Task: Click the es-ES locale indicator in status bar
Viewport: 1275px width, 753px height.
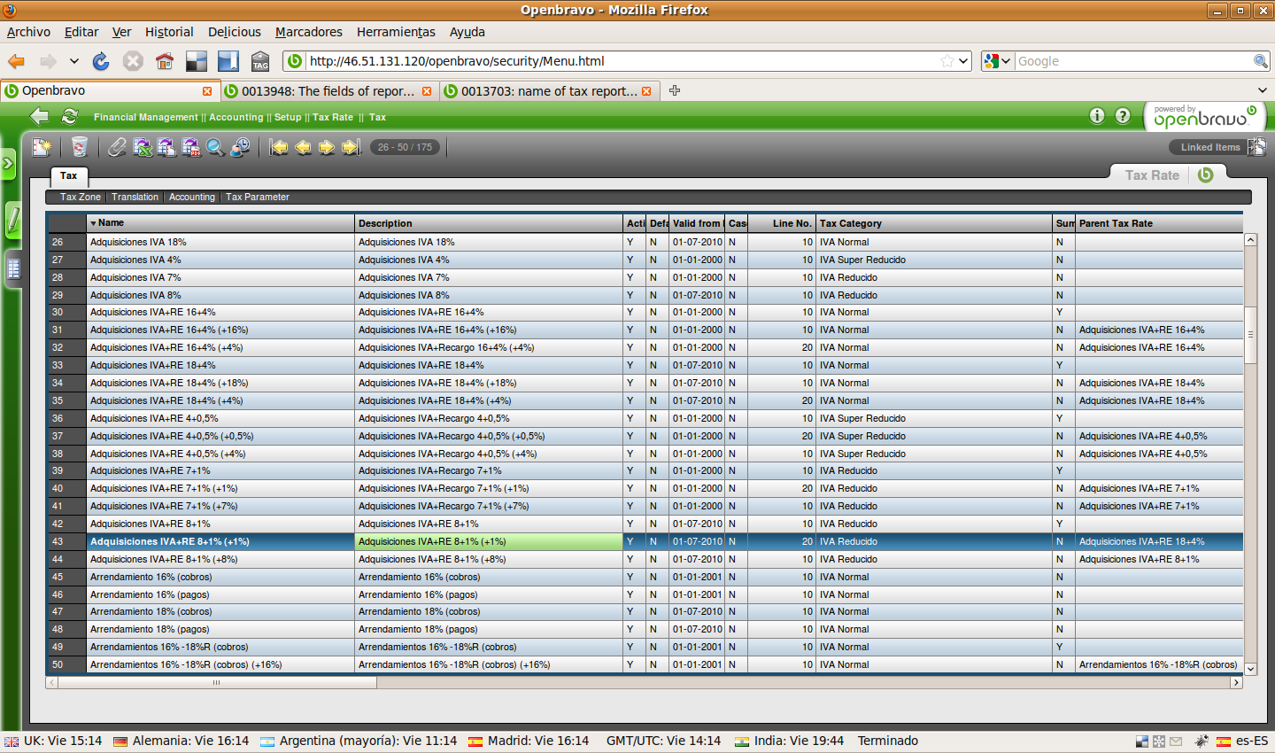Action: click(x=1242, y=741)
